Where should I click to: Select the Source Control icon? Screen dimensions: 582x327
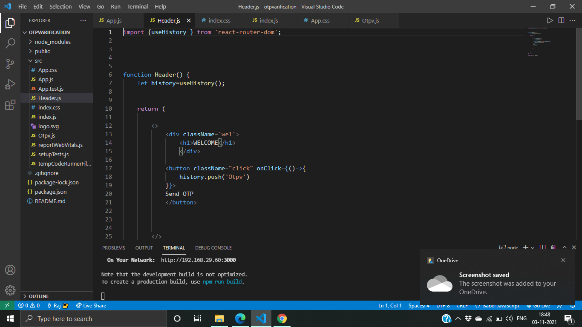[10, 63]
